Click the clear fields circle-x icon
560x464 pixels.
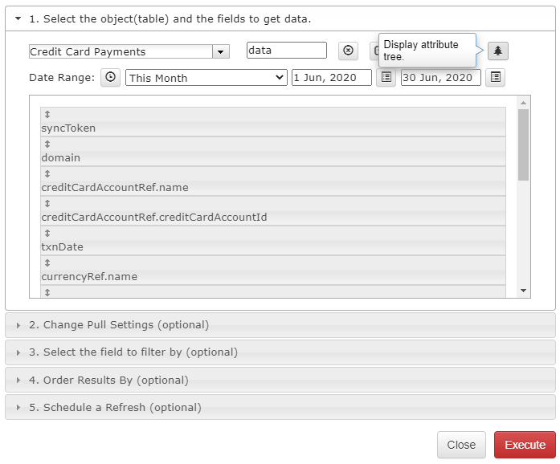pos(348,51)
